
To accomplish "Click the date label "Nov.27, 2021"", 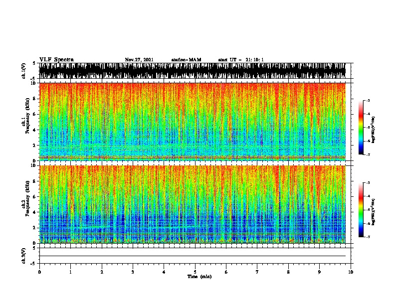I will pyautogui.click(x=139, y=60).
